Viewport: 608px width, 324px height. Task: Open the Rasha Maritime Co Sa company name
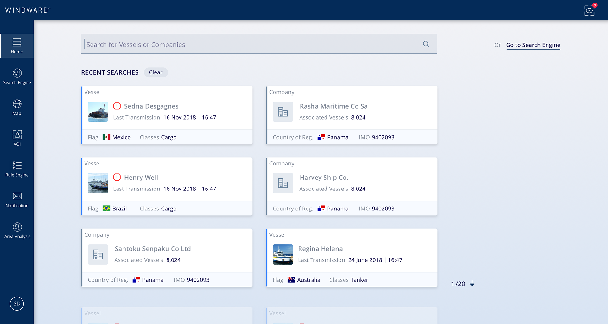click(334, 106)
